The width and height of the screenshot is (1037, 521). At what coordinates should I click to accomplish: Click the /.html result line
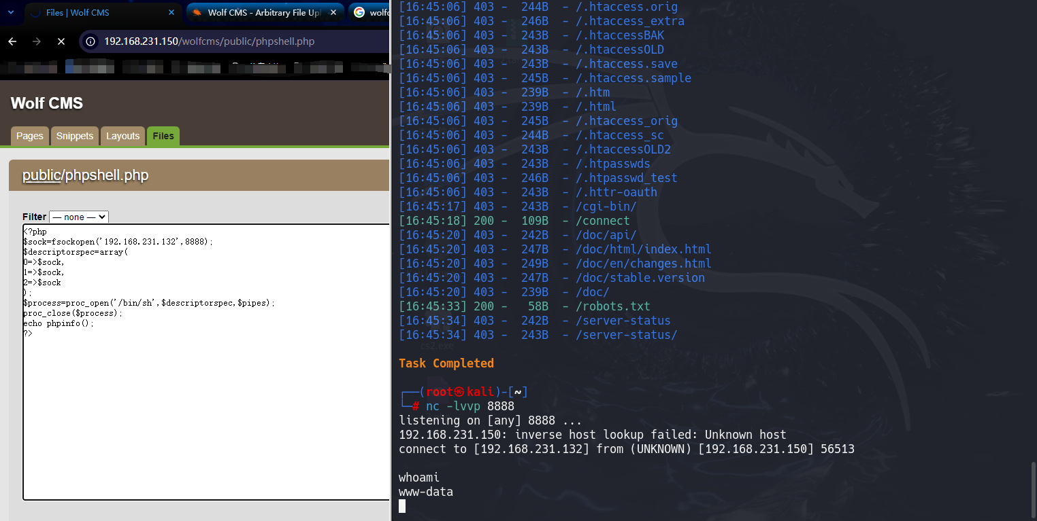pos(508,107)
